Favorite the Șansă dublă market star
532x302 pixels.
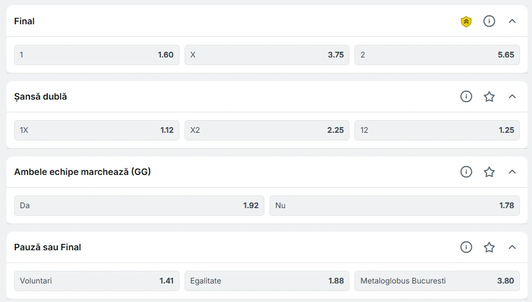pyautogui.click(x=489, y=96)
